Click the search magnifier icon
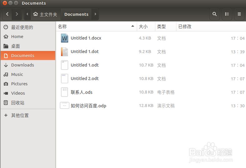 (x=214, y=14)
